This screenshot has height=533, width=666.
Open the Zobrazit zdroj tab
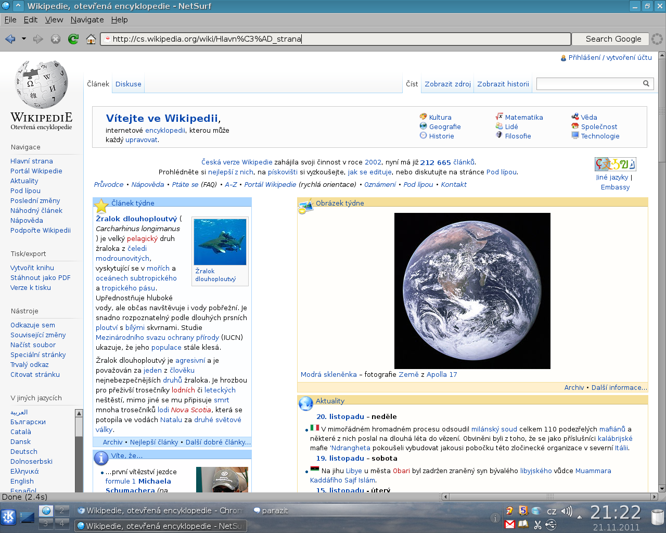tap(447, 84)
